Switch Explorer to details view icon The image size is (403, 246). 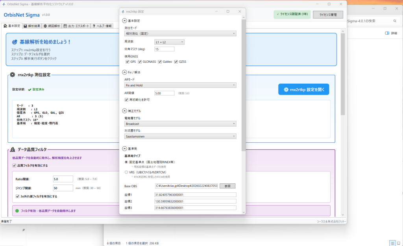(x=392, y=243)
